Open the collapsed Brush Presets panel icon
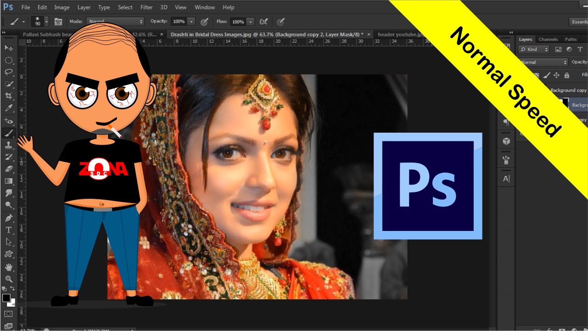 pyautogui.click(x=506, y=160)
